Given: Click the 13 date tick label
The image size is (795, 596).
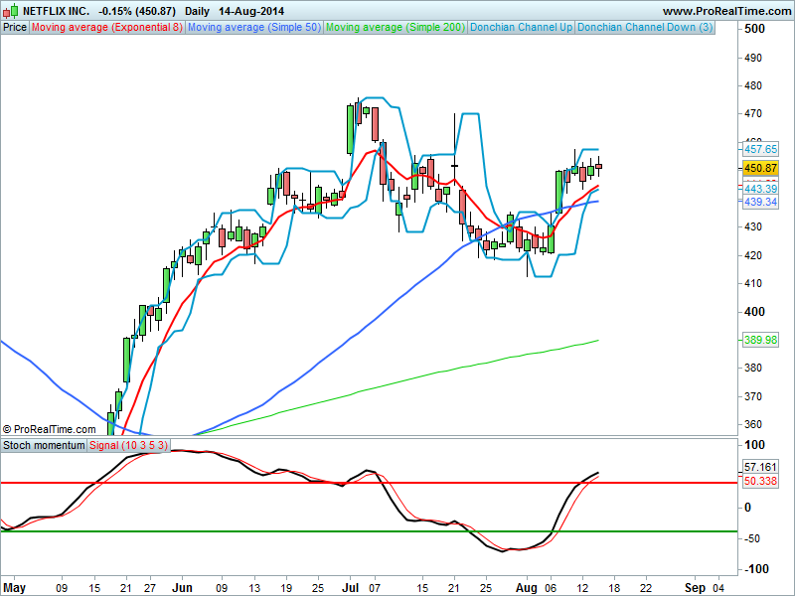Looking at the screenshot, I should click(x=254, y=588).
